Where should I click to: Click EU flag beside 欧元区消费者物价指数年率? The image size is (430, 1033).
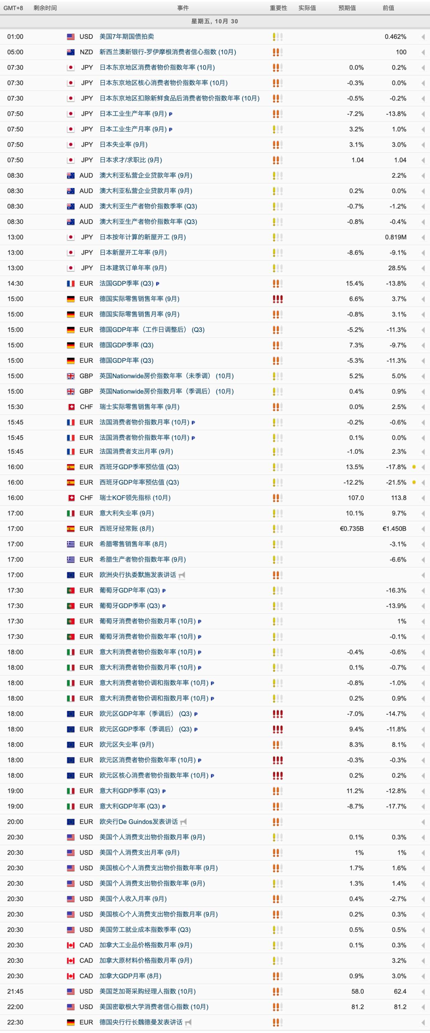(x=71, y=760)
